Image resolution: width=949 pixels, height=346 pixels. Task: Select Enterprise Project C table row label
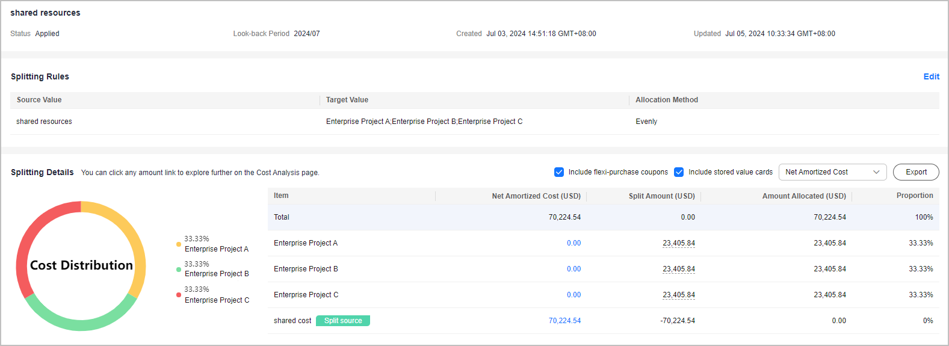coord(306,295)
